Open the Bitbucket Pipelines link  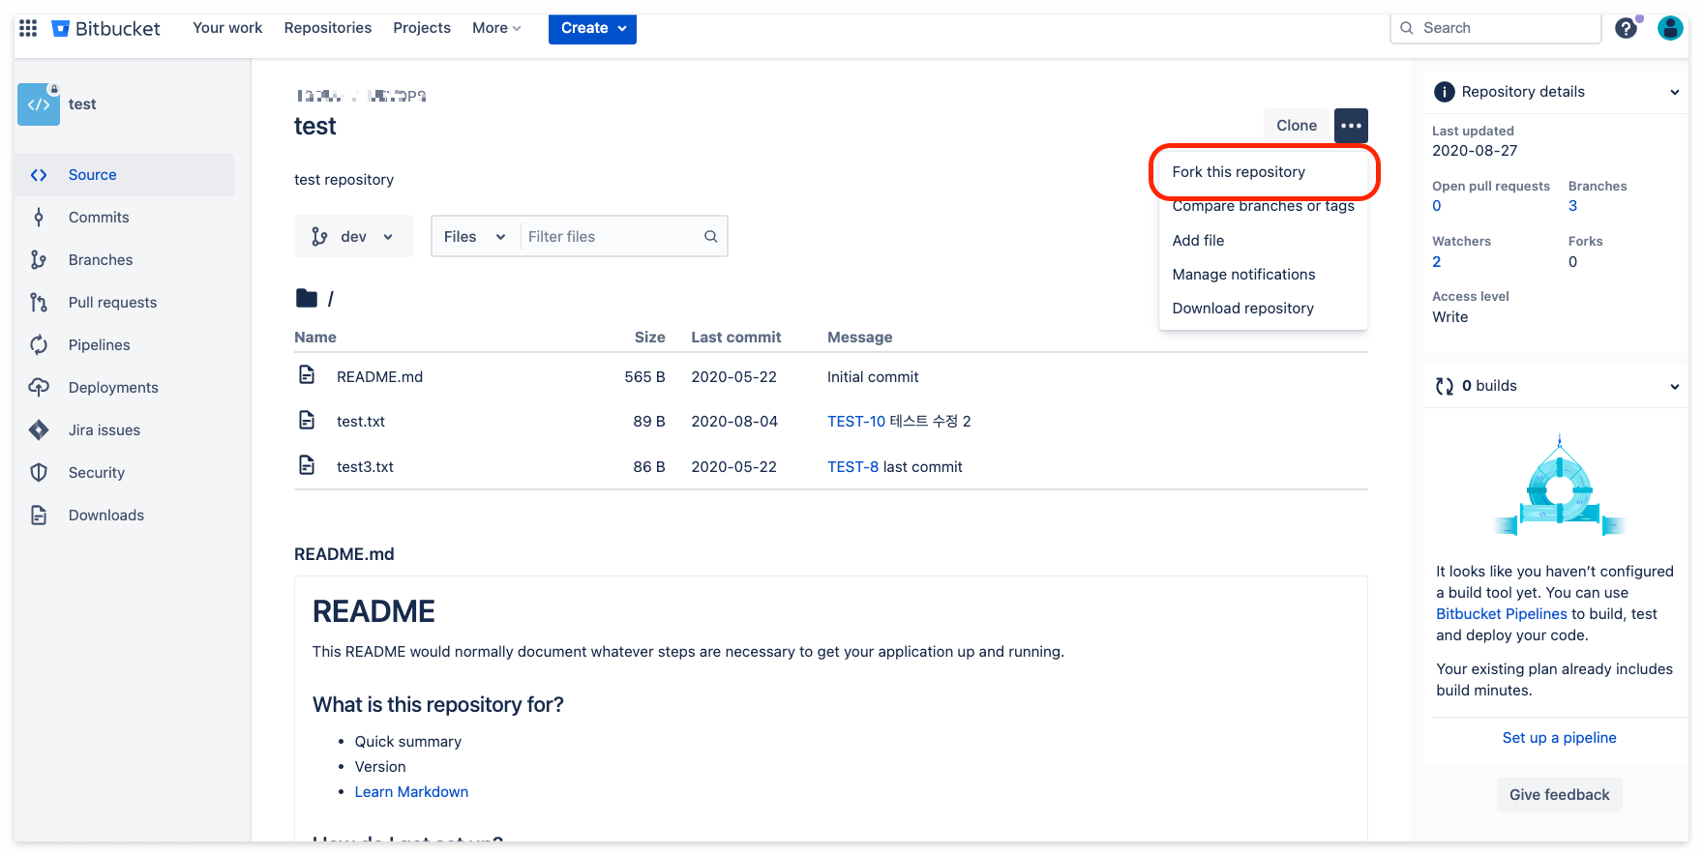pos(1501,614)
